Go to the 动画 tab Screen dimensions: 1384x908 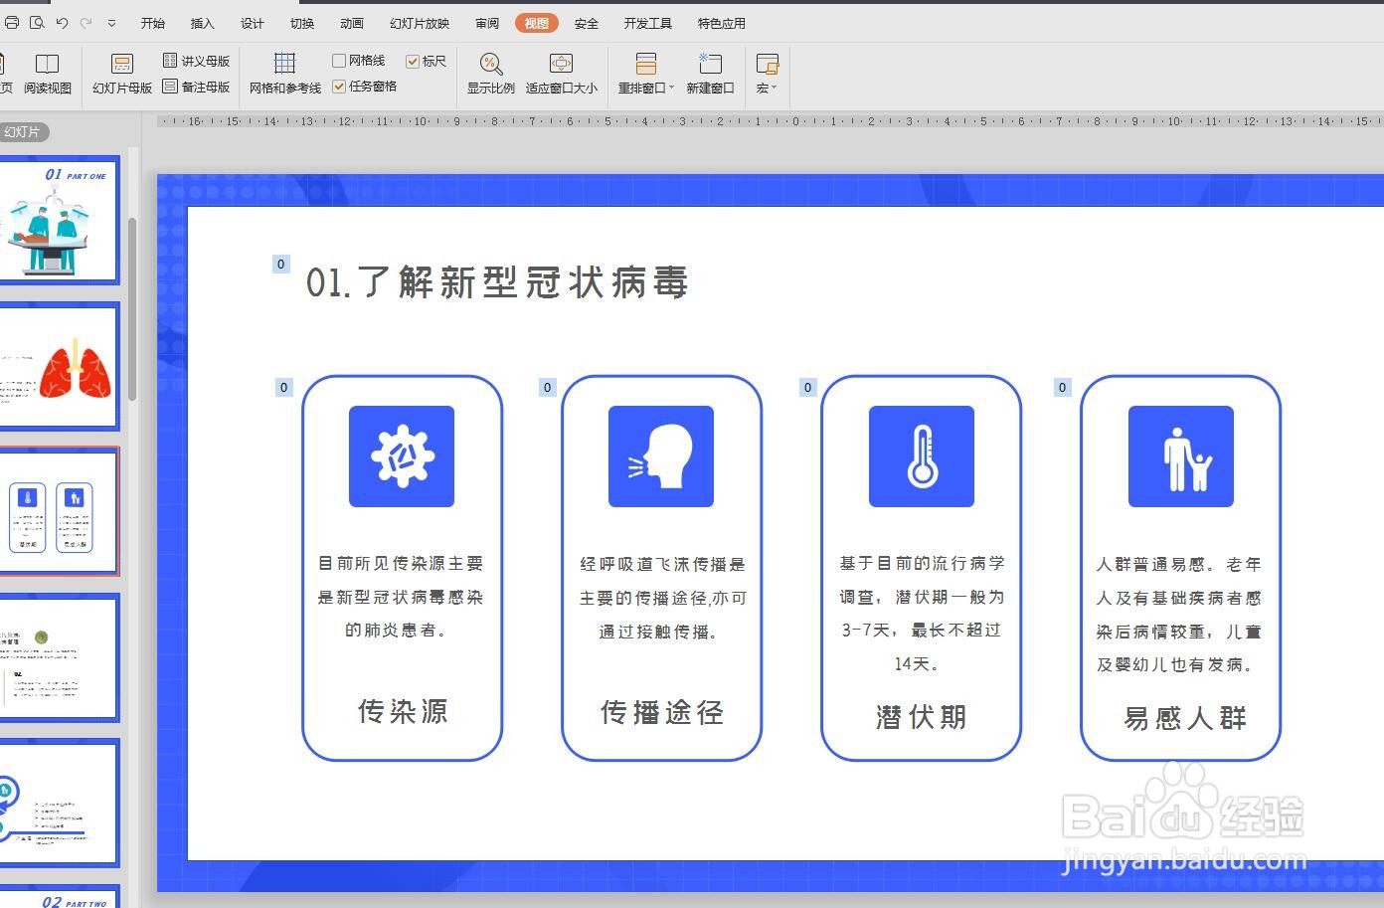[x=352, y=23]
